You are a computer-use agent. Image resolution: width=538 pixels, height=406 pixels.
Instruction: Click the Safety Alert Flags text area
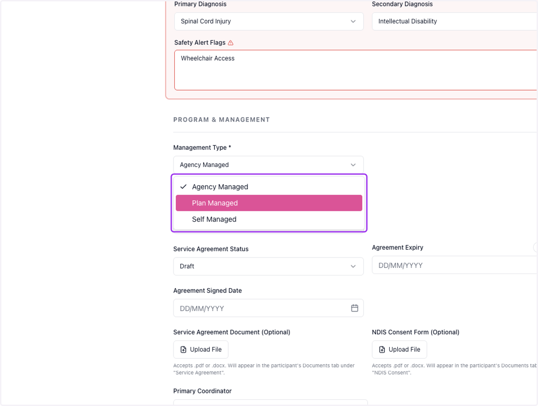point(356,70)
